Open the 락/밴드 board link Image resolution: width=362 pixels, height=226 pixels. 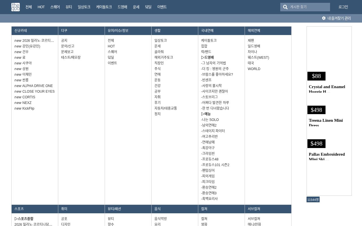pos(206,52)
